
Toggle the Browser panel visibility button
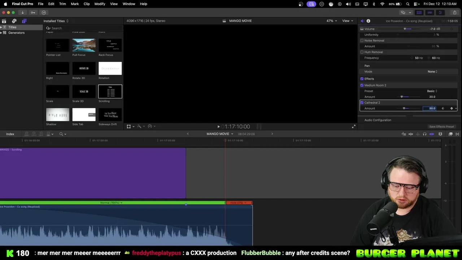[x=419, y=12]
